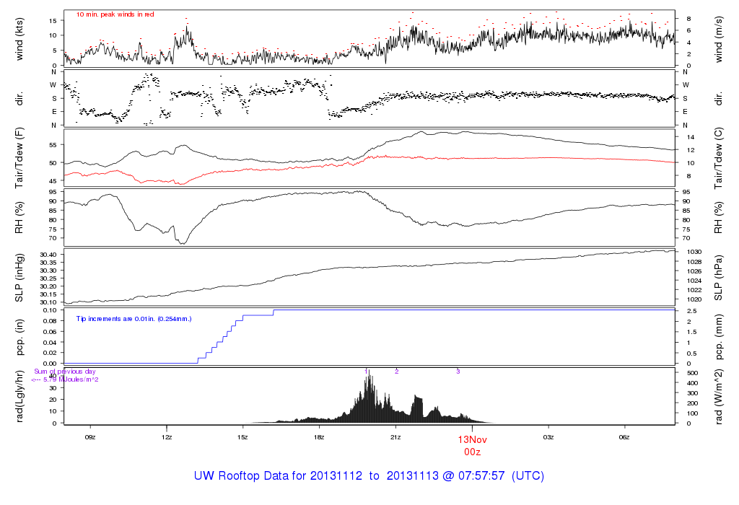Click the red '13Nov' date label

coord(472,439)
